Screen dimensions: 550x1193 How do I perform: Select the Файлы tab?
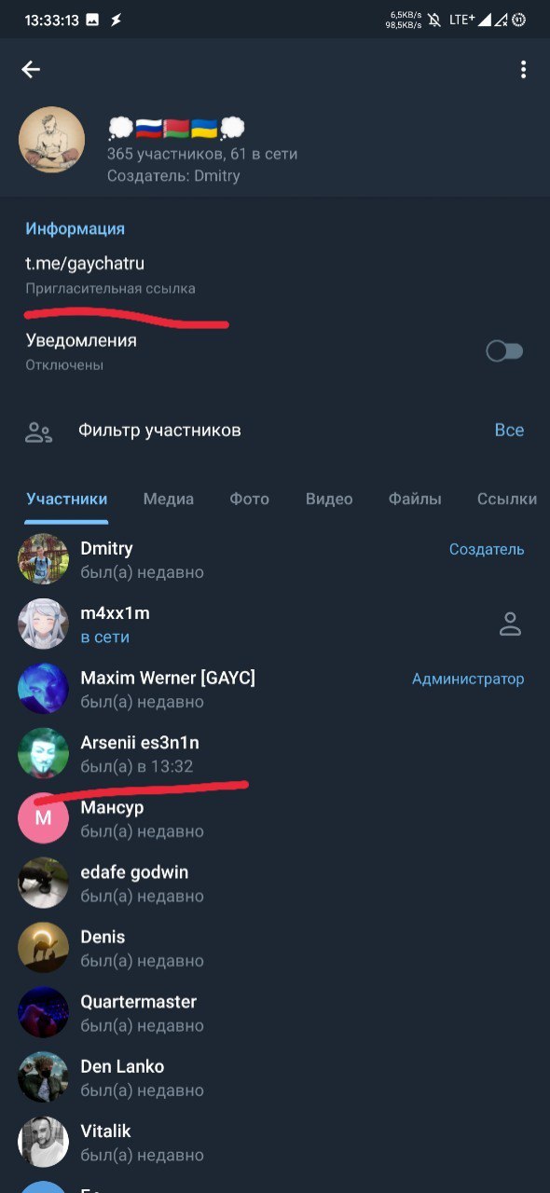point(415,500)
